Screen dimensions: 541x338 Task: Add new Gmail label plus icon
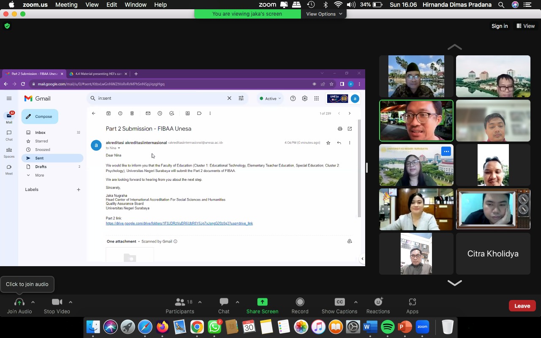(x=79, y=190)
